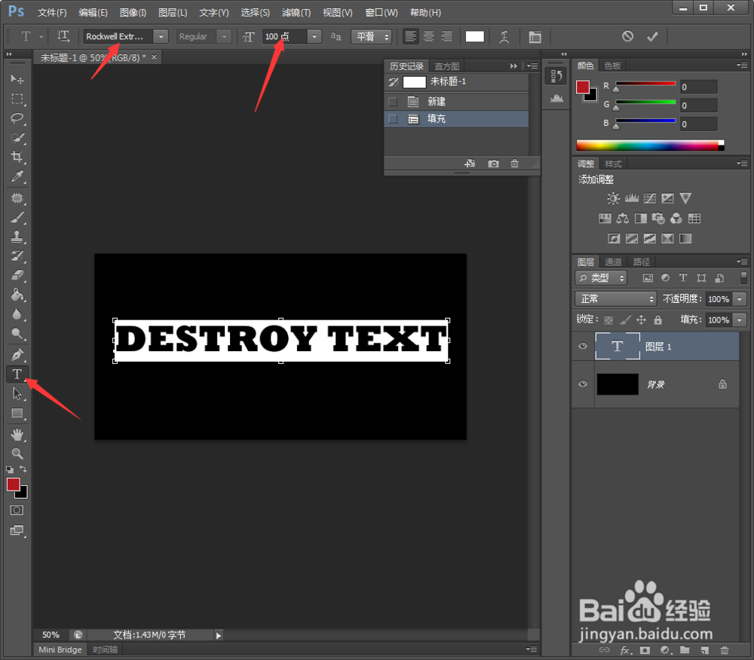The width and height of the screenshot is (754, 660).
Task: Open the anti-aliasing 平滑 dropdown
Action: pos(371,36)
